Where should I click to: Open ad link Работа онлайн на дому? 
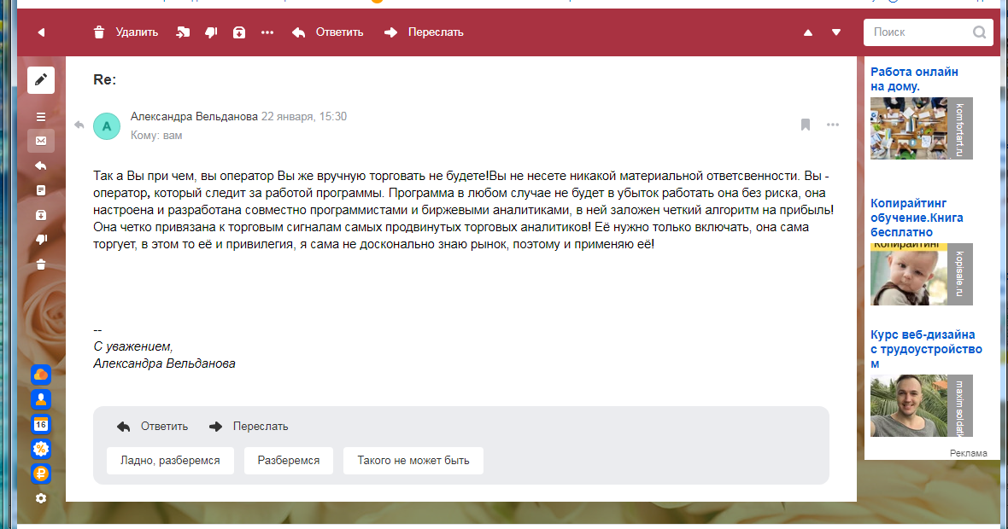tap(914, 79)
